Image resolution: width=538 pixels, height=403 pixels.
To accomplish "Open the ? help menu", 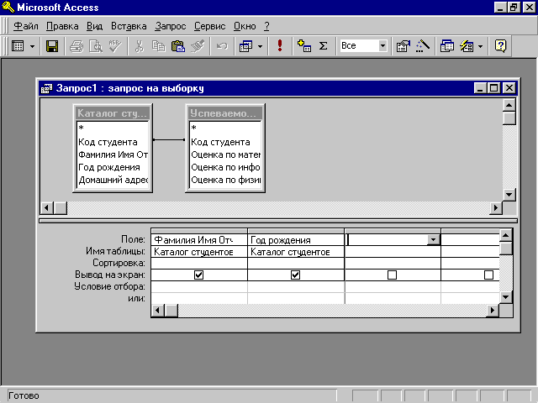I will (x=267, y=26).
